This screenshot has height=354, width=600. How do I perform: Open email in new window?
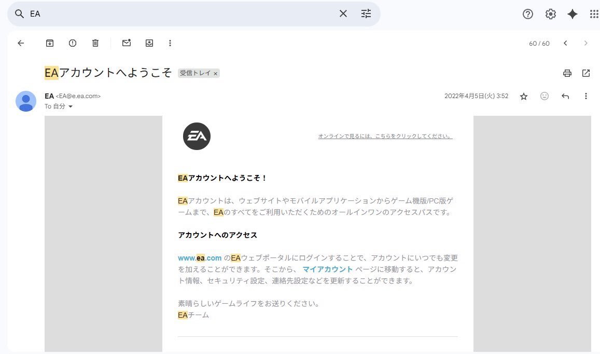(586, 73)
